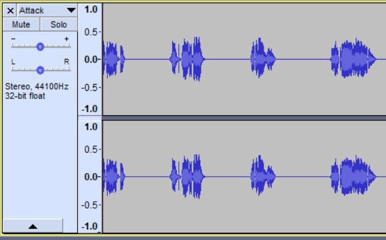The image size is (386, 240).
Task: Click the gain slider knob
Action: pyautogui.click(x=40, y=47)
